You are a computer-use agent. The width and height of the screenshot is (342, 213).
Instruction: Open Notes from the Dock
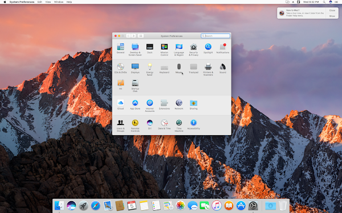pos(144,206)
